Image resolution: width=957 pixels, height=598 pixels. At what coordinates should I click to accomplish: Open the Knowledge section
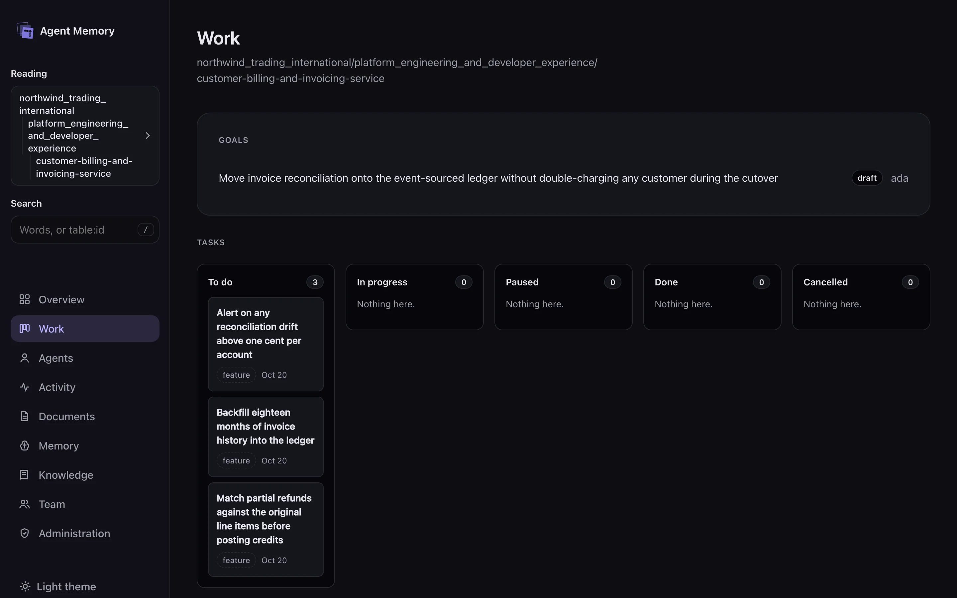(85, 475)
